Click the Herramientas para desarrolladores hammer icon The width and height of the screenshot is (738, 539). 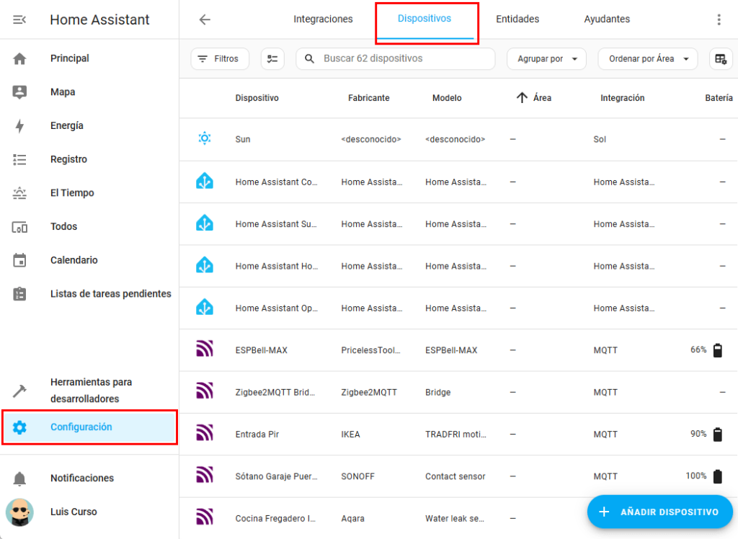pyautogui.click(x=19, y=391)
